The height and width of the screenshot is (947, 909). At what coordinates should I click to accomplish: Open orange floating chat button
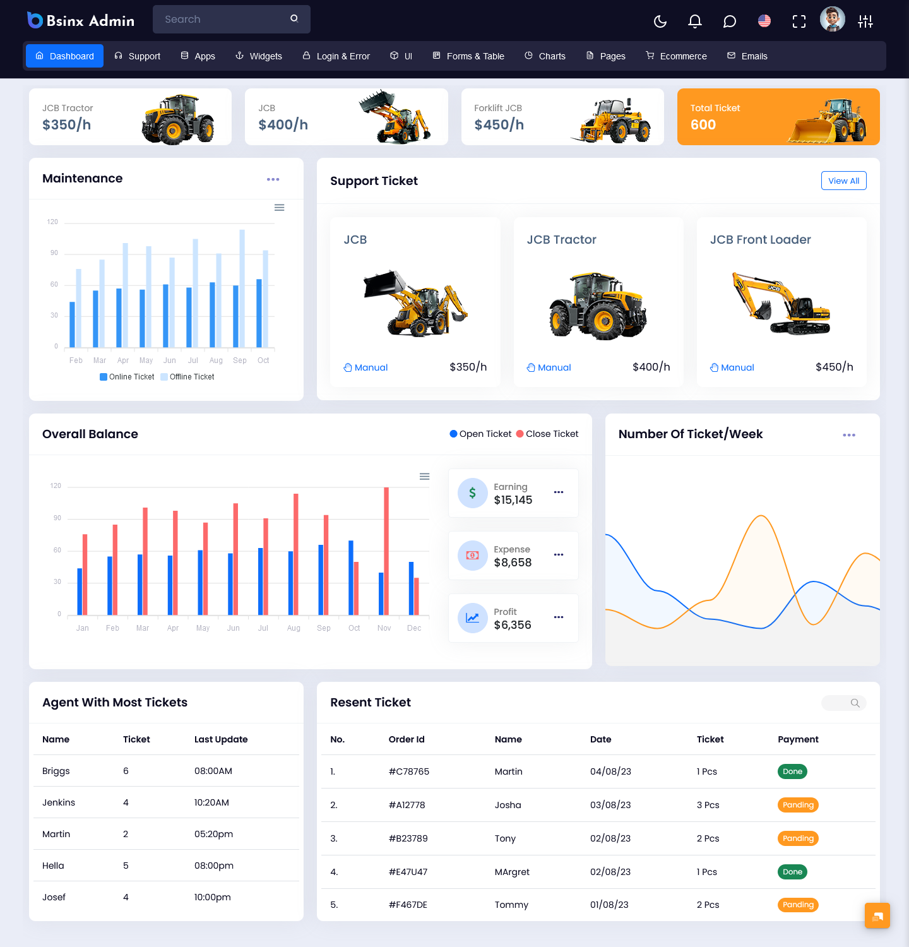point(877,915)
